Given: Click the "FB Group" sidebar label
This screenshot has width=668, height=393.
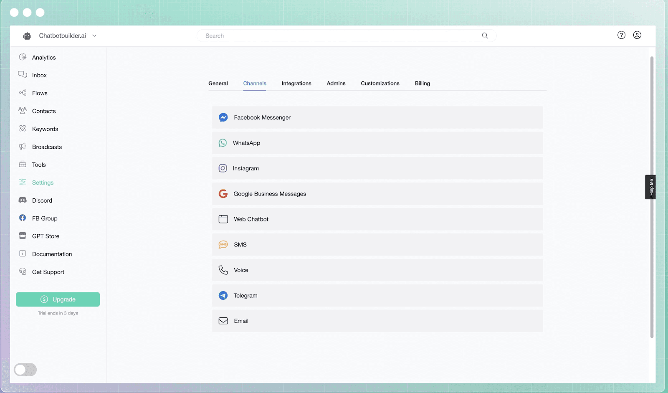Looking at the screenshot, I should pos(45,218).
